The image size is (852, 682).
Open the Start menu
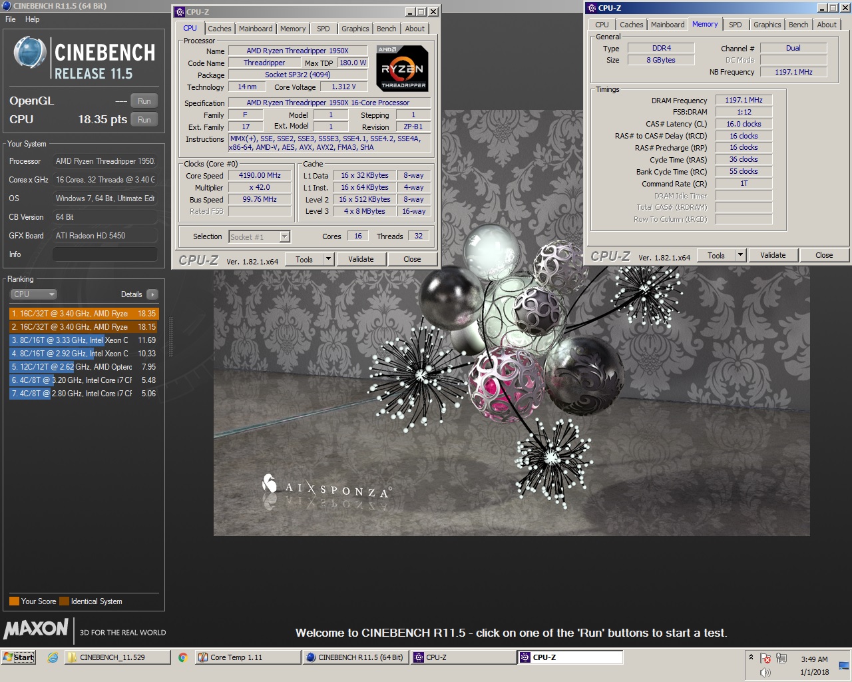[x=18, y=657]
